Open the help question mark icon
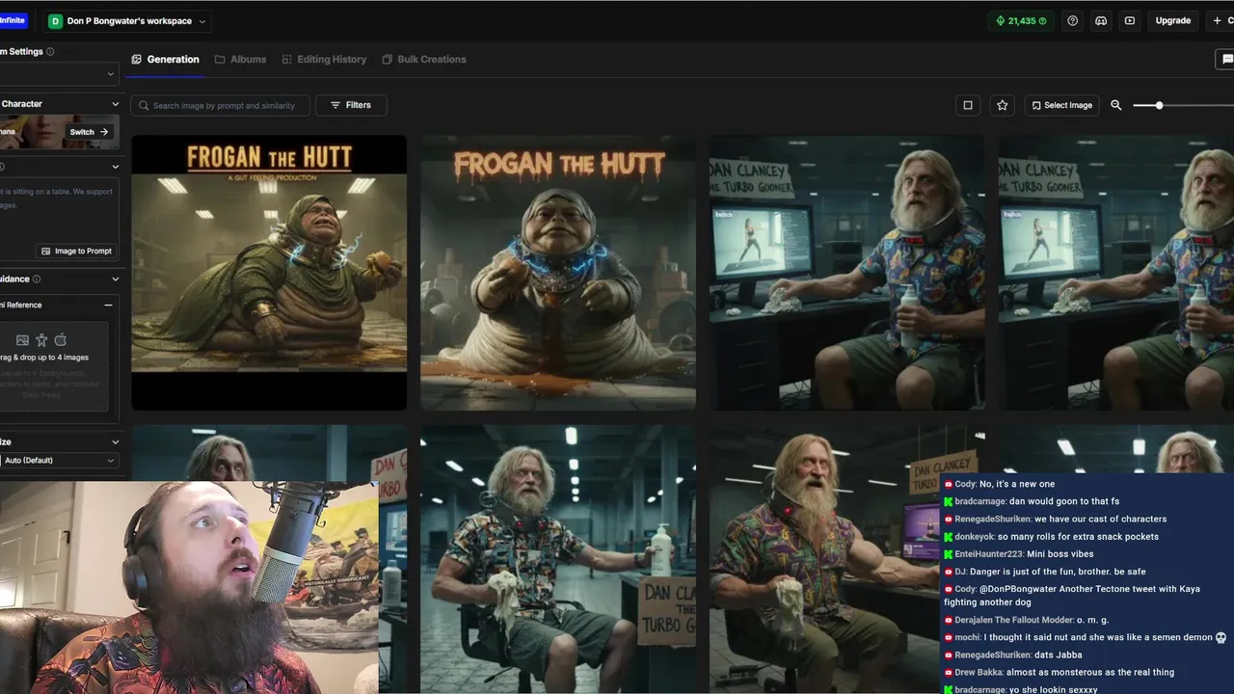Image resolution: width=1234 pixels, height=694 pixels. [x=1072, y=20]
